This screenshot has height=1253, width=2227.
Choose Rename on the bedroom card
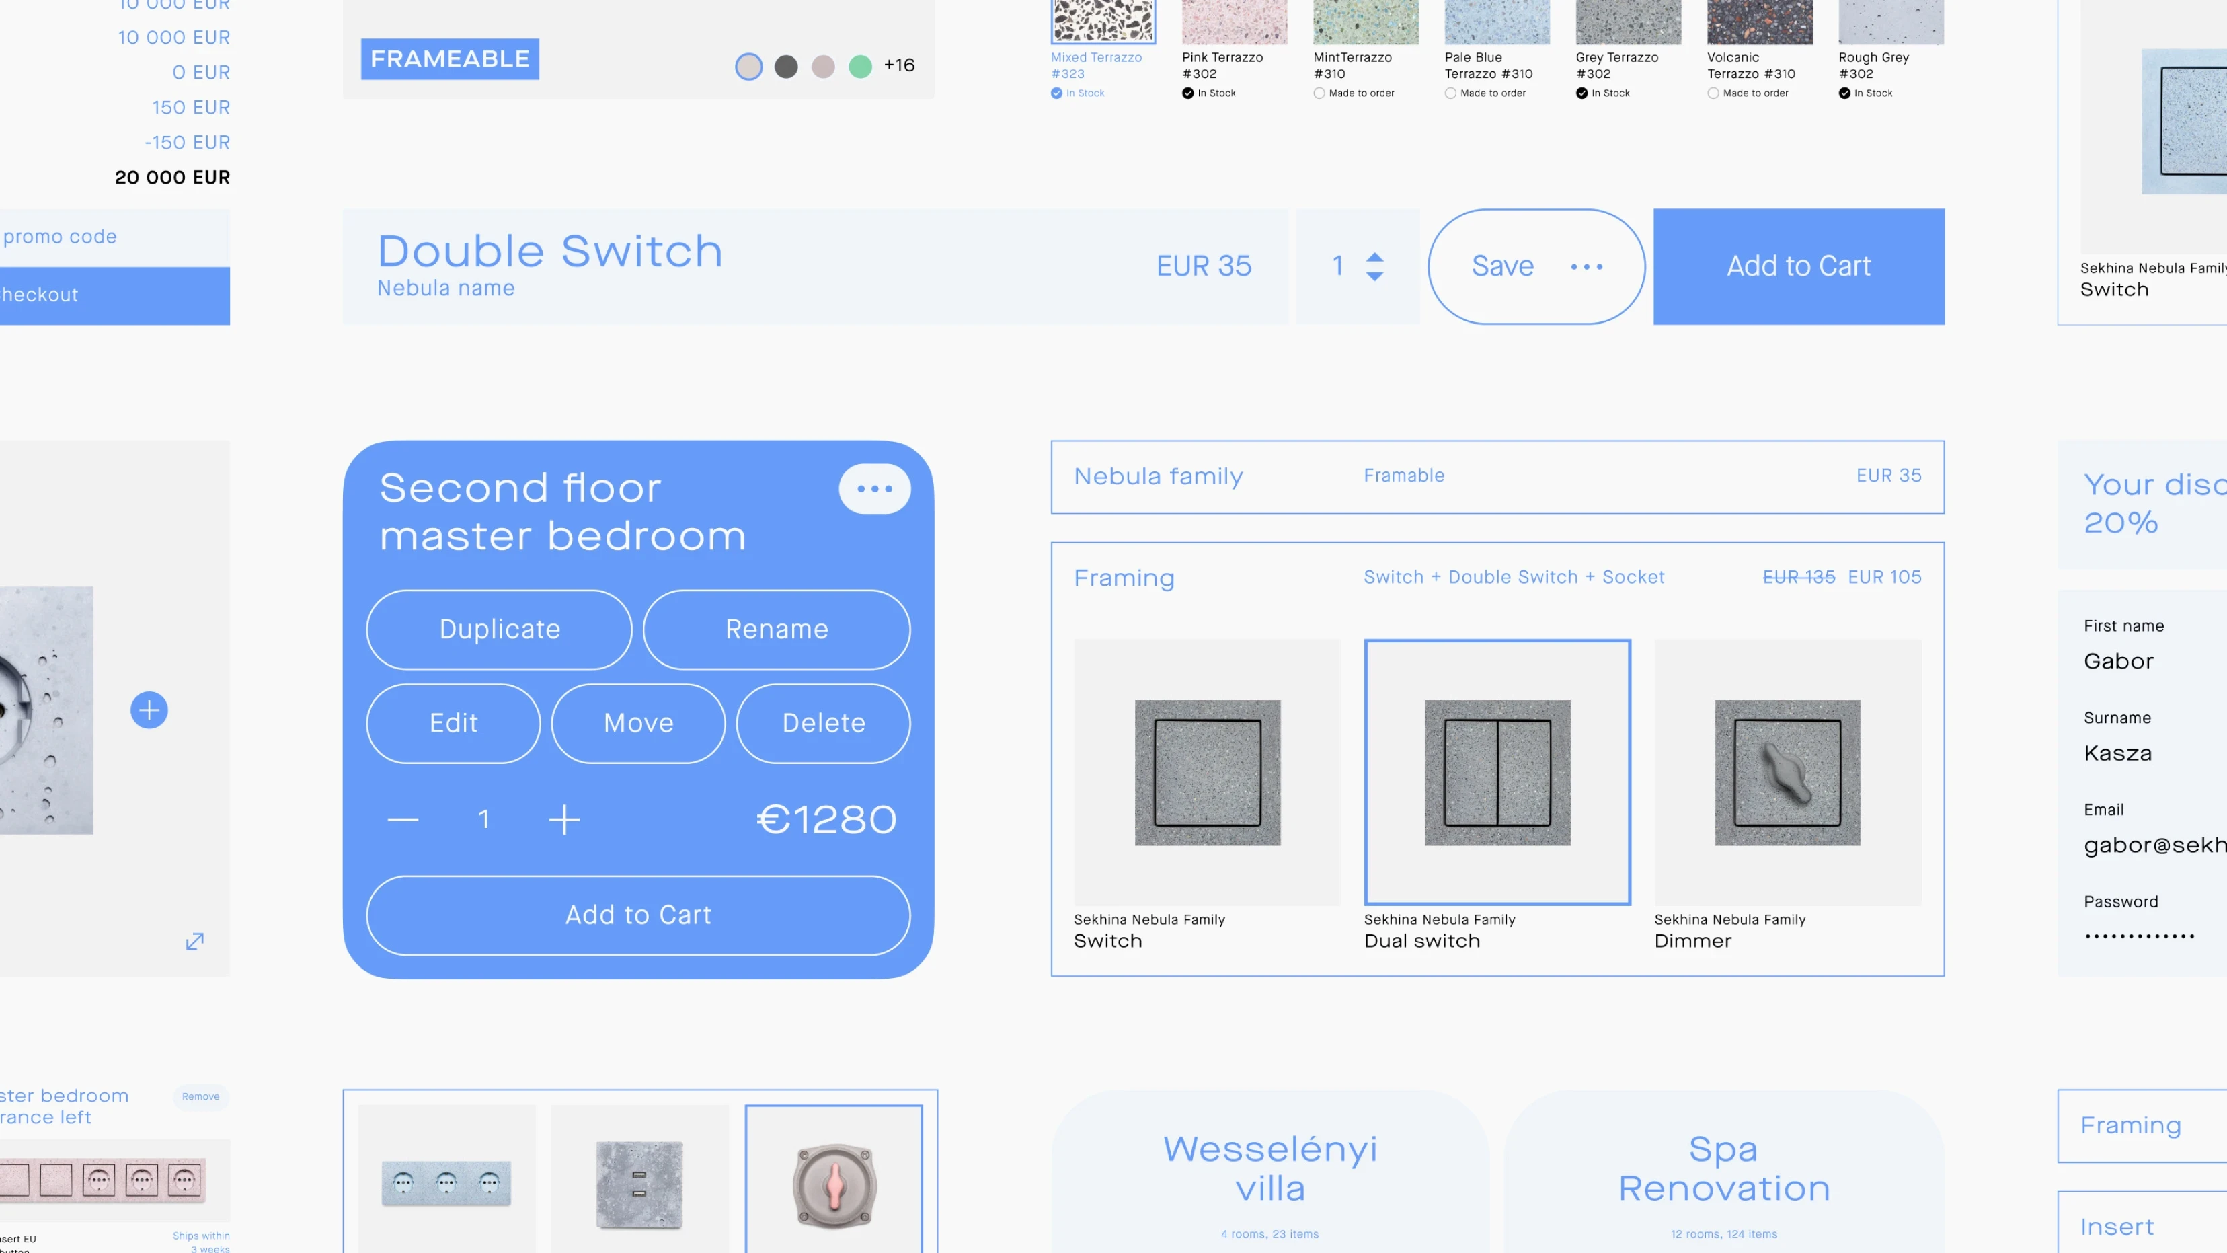point(777,629)
